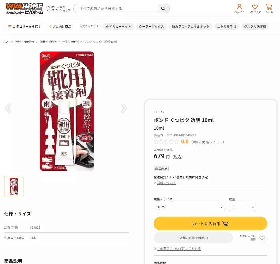Open the login account icon
Image resolution: width=280 pixels, height=264 pixels.
pyautogui.click(x=239, y=8)
